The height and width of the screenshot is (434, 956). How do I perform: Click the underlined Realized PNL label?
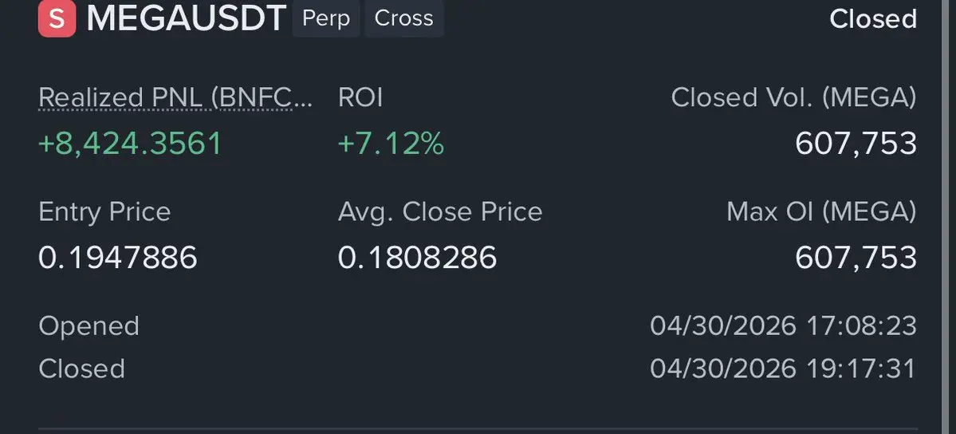(175, 98)
